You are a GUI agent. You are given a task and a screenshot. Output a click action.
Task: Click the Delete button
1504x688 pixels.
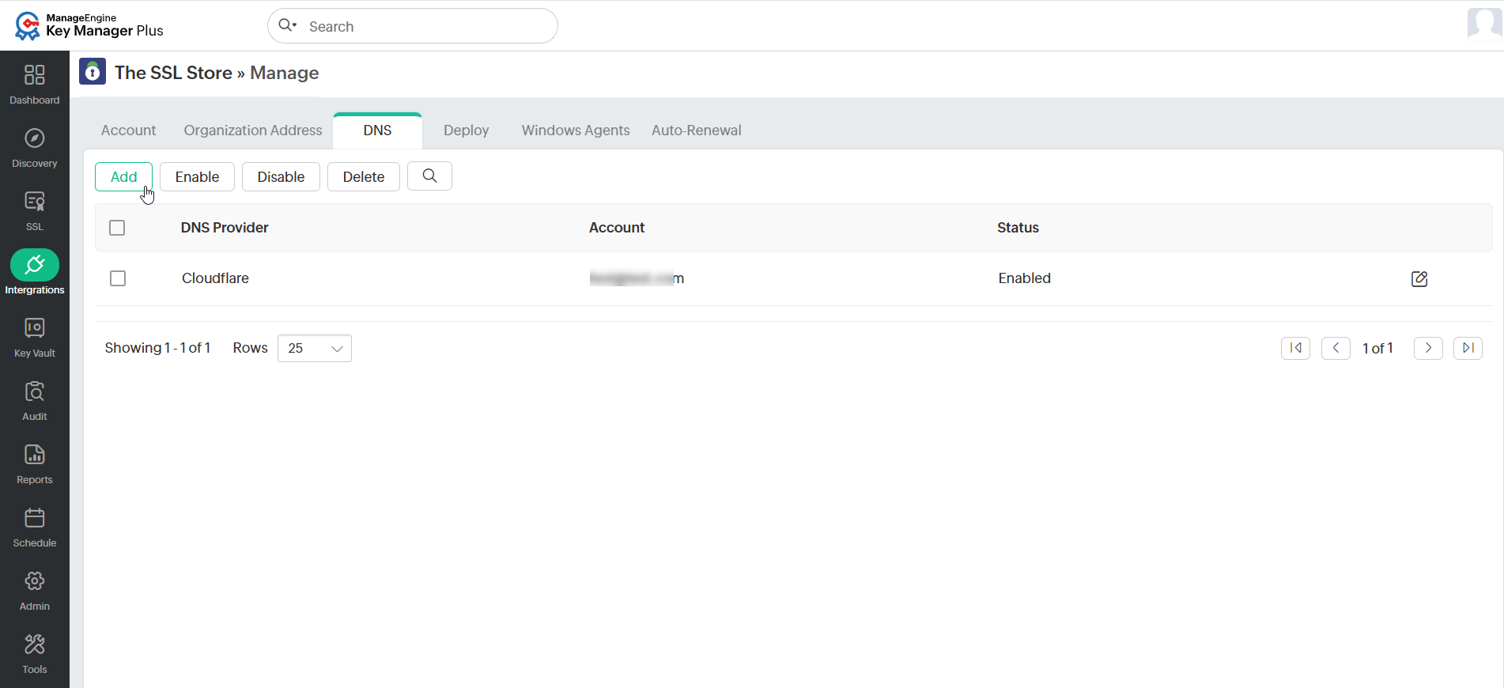click(364, 177)
